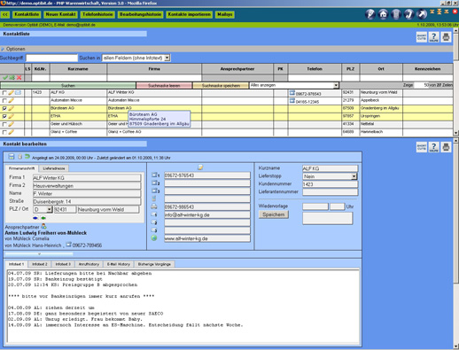This screenshot has height=350, width=459.
Task: Open shortcuts in Kontakt bearbeiten panel
Action: [x=422, y=147]
